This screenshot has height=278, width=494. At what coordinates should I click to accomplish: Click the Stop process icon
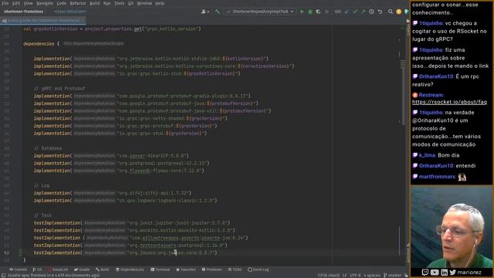pos(327,12)
